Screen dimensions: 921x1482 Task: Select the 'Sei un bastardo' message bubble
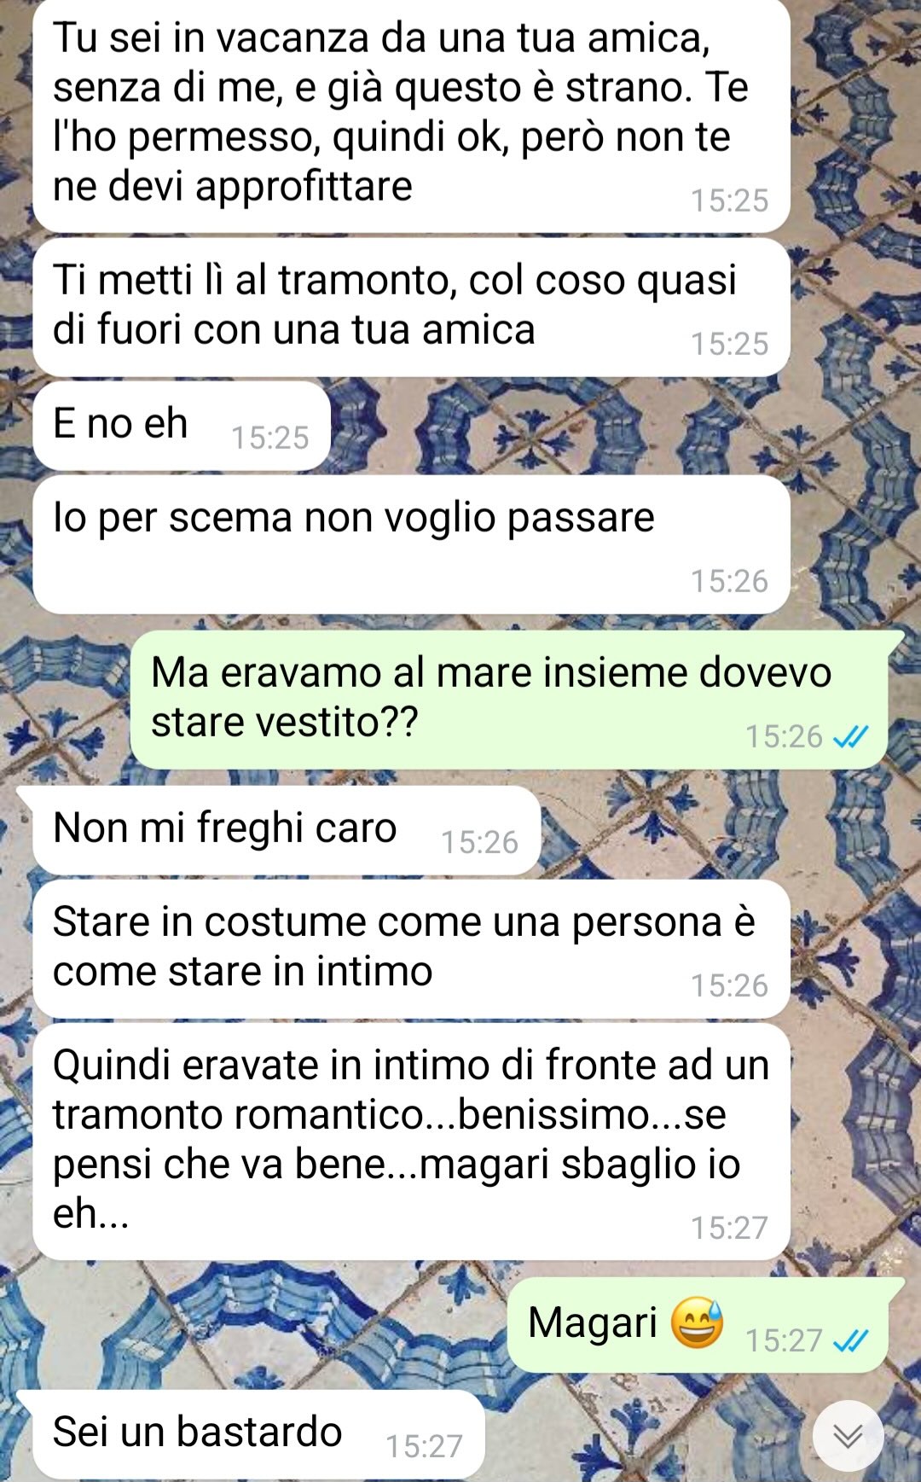click(258, 1434)
